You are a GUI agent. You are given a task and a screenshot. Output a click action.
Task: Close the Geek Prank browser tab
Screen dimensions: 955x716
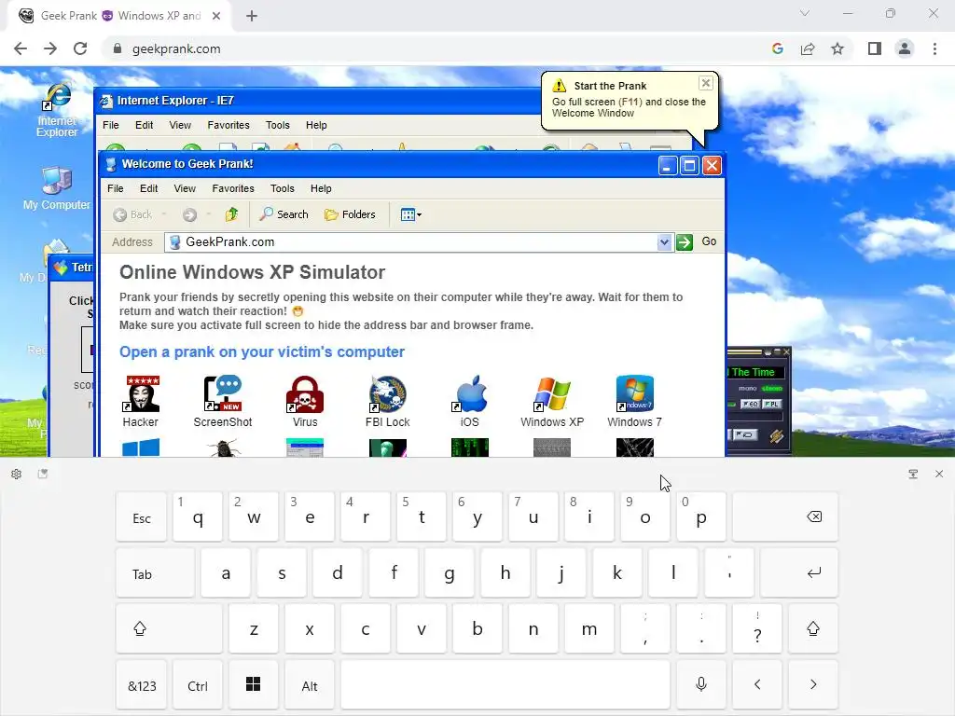(216, 16)
